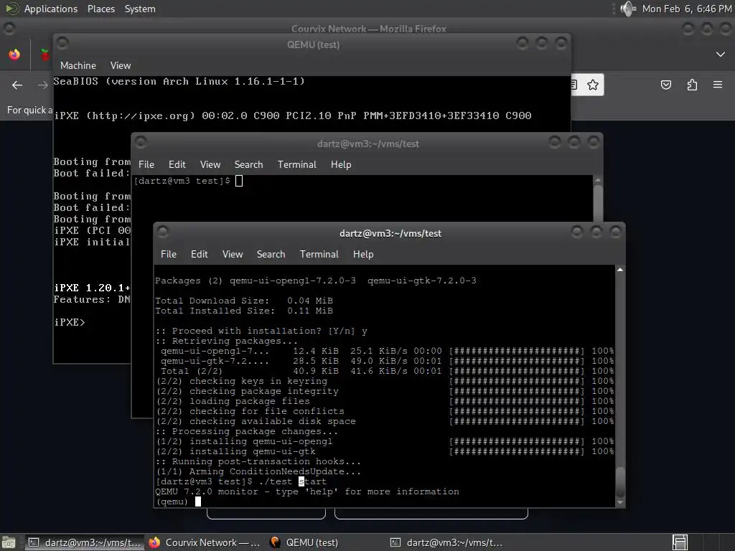Open Terminal menu in back terminal window
Viewport: 735px width, 551px height.
click(296, 164)
